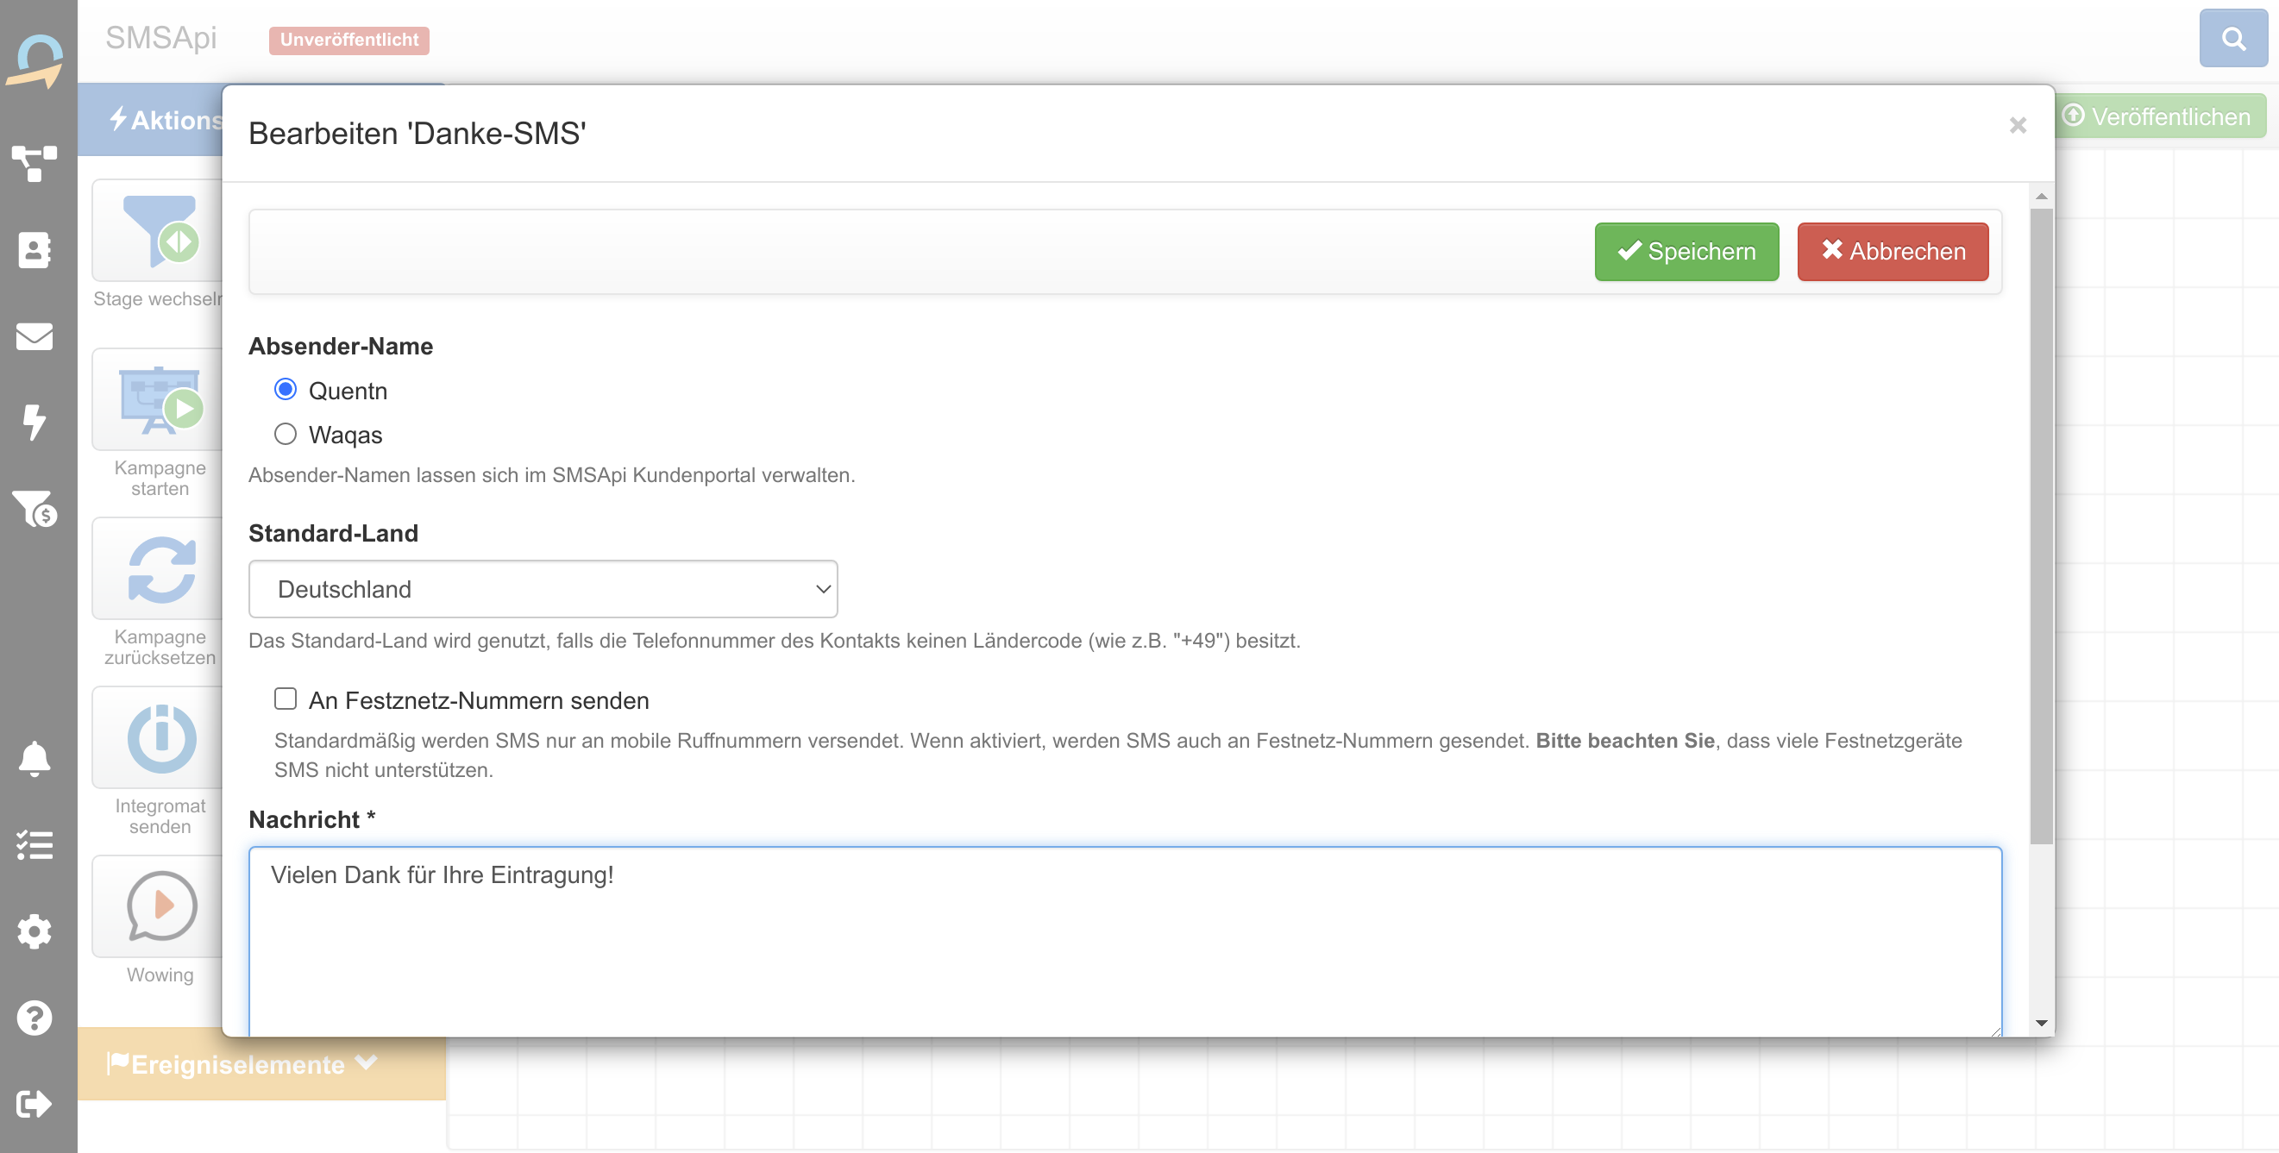Enable An Festnetz-Nummern senden checkbox

tap(285, 699)
